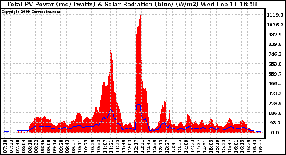This screenshot has width=286, height=155.
Task: Click the 12:45 time label
Action: [x=148, y=146]
